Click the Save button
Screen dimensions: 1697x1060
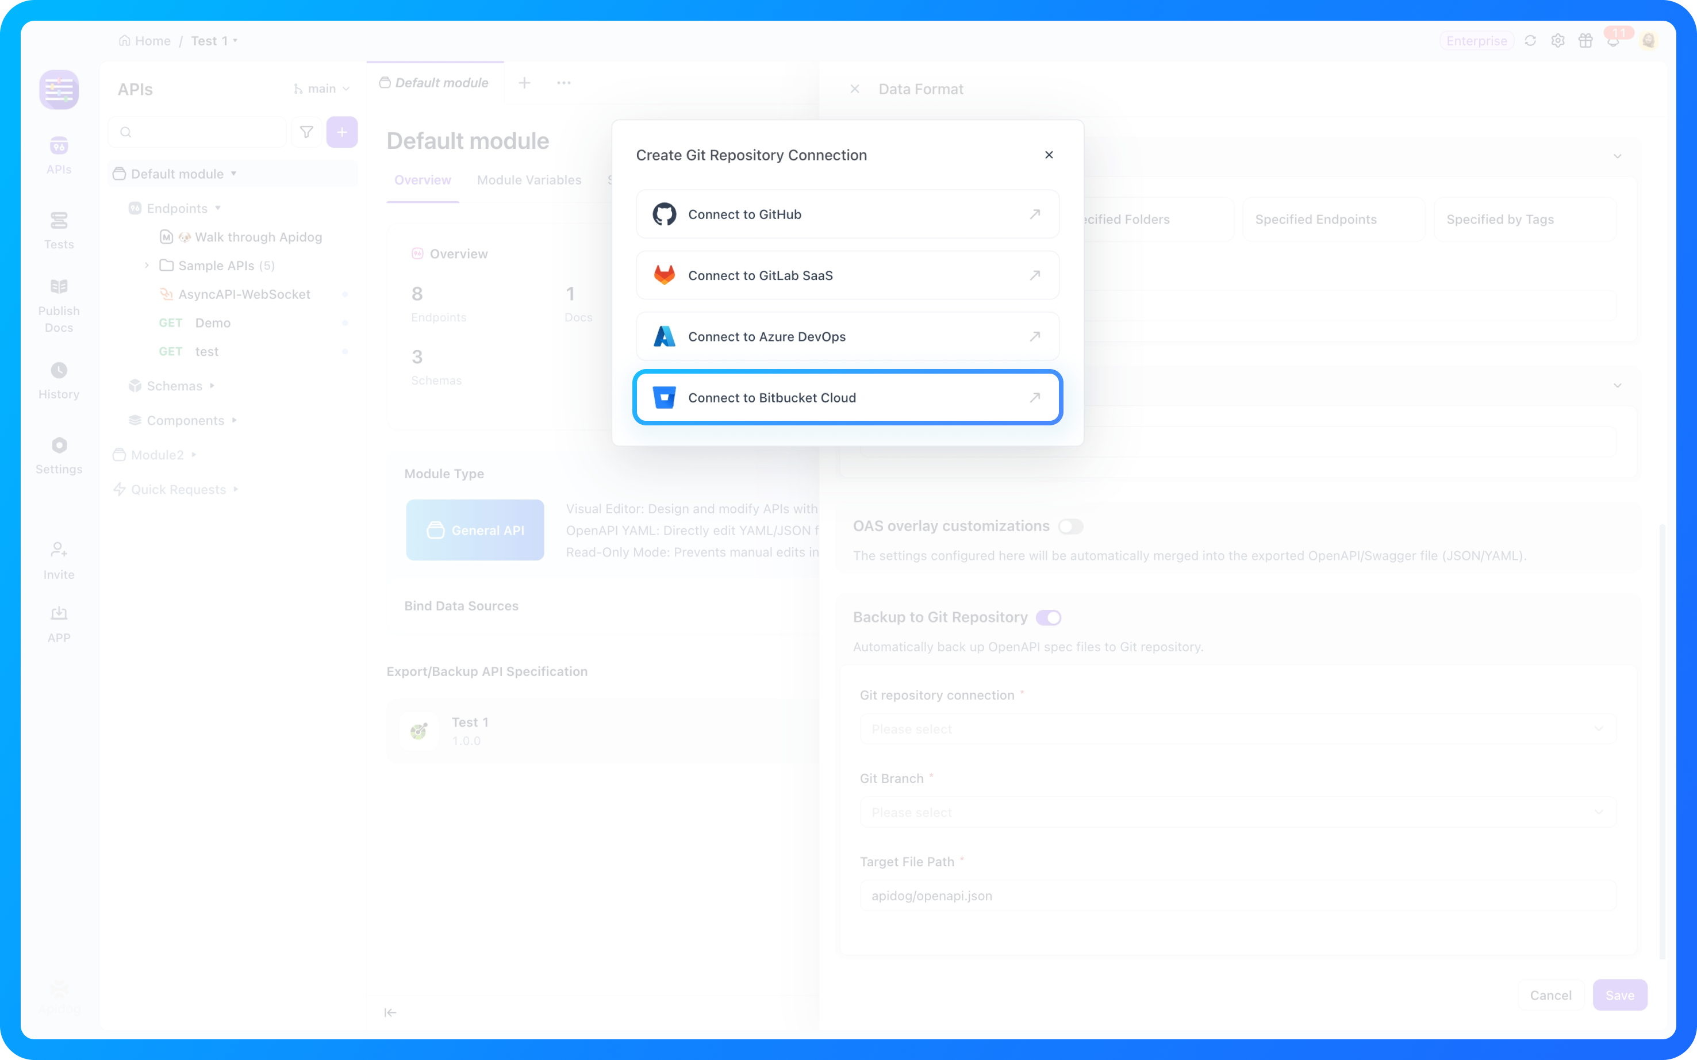[x=1620, y=995]
